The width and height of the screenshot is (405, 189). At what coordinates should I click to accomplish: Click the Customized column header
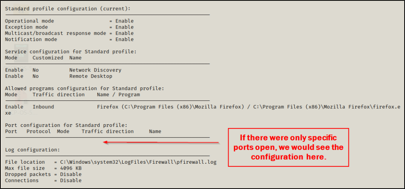pos(48,58)
